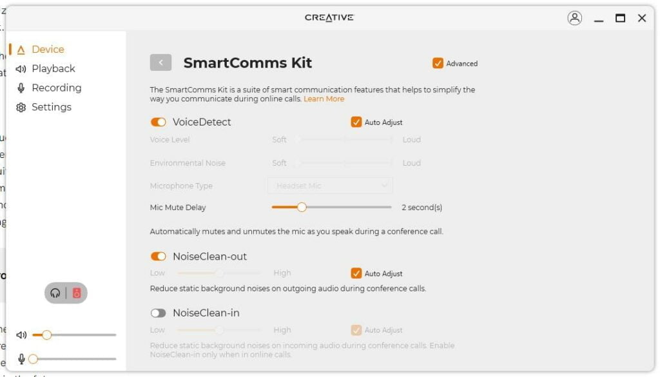The width and height of the screenshot is (660, 377).
Task: Click the speaker volume icon at bottom
Action: (x=21, y=335)
